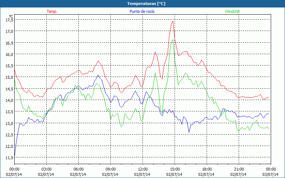Click the 00:00 02/07/14 time label

click(14, 172)
